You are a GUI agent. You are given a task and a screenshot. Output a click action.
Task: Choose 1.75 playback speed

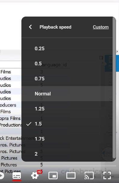pyautogui.click(x=67, y=139)
